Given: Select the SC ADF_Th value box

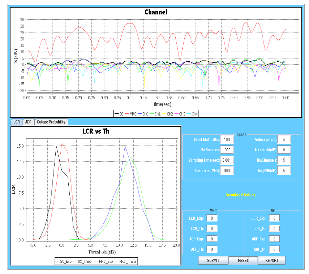Looking at the screenshot, I should click(x=275, y=249).
